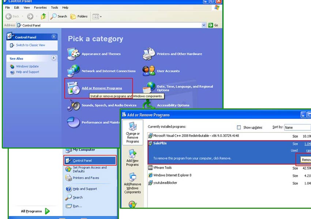Click the Printers and Faxes icon
Screen dimensions: 311x219
[x=68, y=178]
